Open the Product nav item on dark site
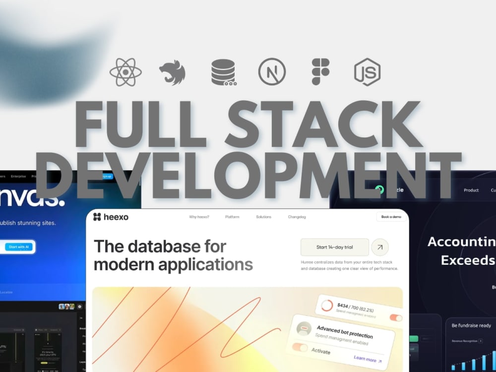This screenshot has width=496, height=372. pyautogui.click(x=471, y=190)
